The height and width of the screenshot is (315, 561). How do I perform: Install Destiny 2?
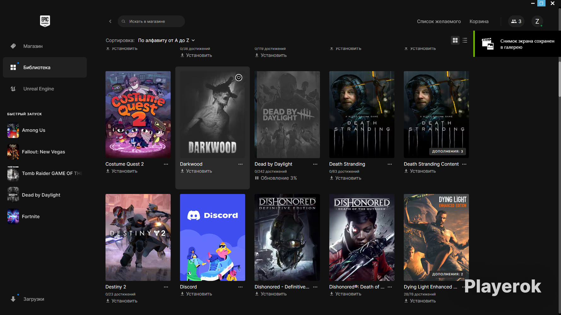click(x=121, y=301)
